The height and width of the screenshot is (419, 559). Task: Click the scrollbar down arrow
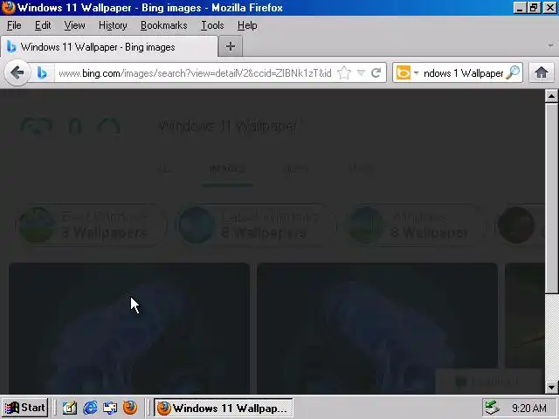click(551, 388)
